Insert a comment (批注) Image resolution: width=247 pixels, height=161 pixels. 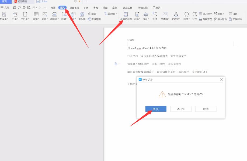coord(155,16)
